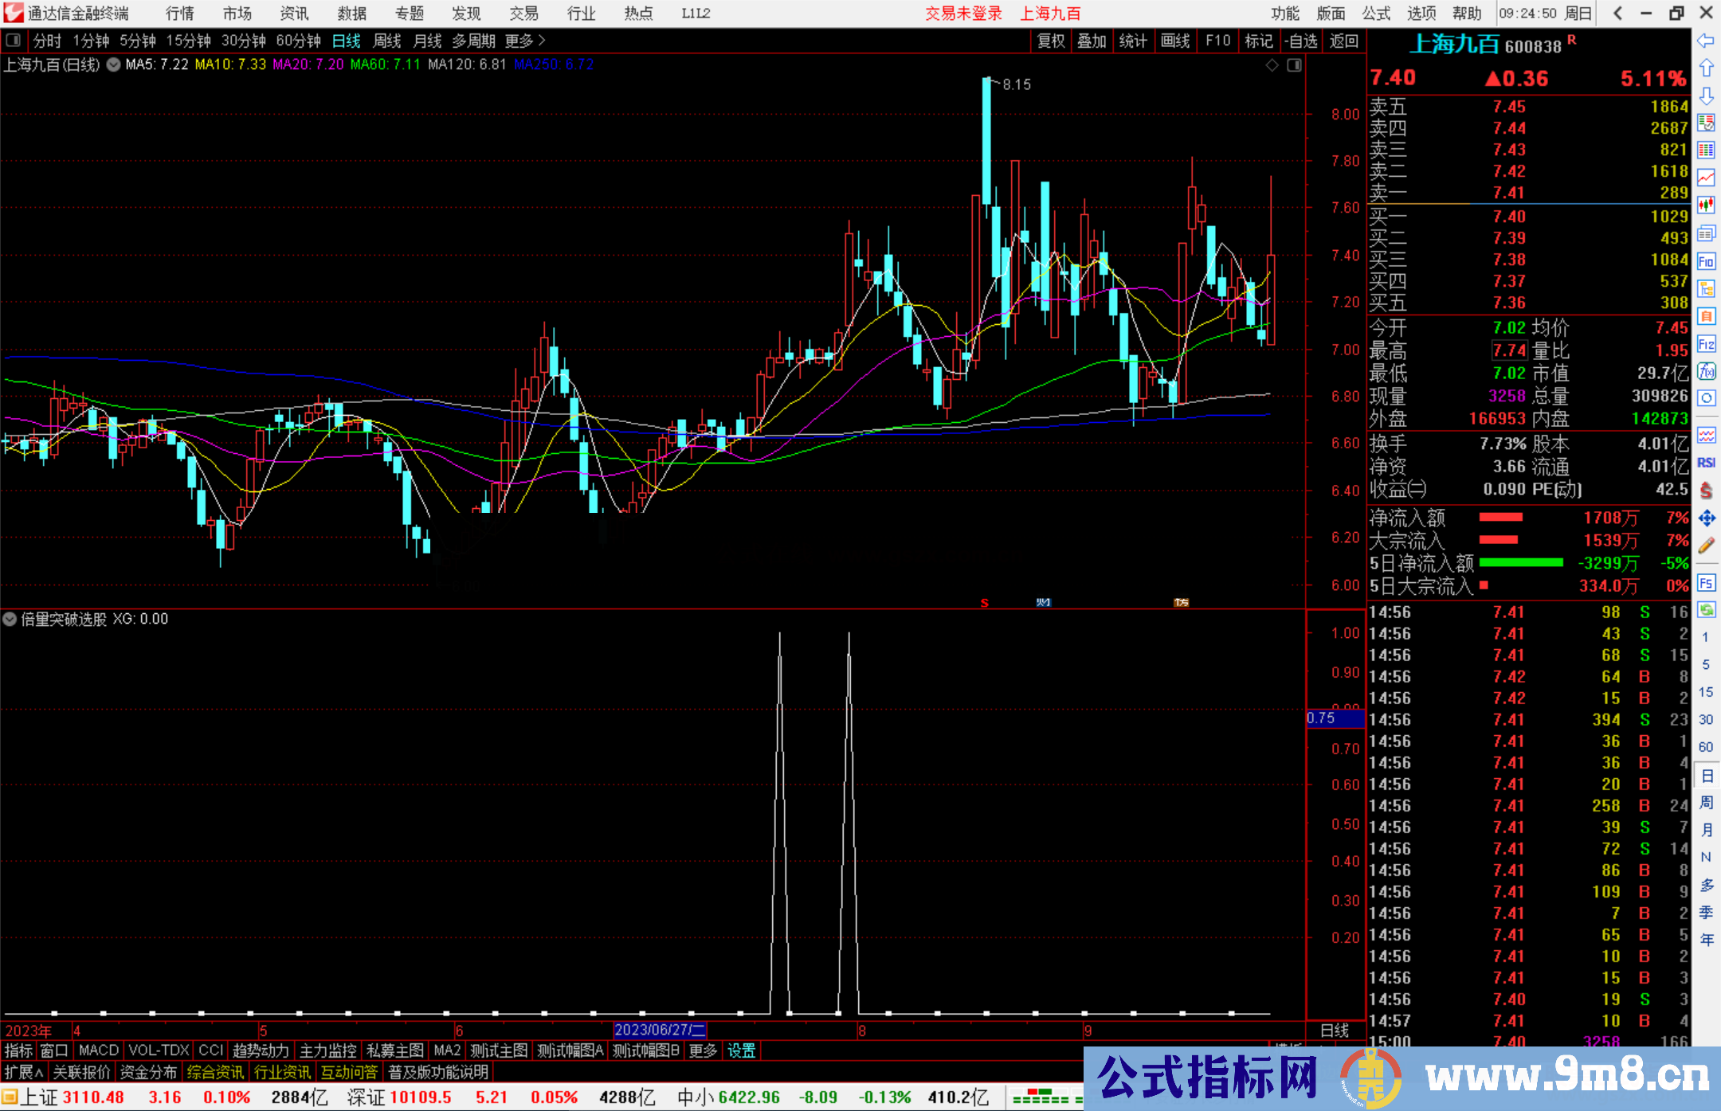Click the 复权 button

pos(1051,41)
